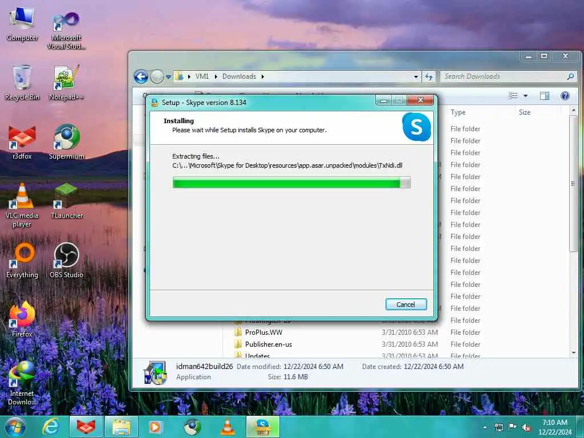584x438 pixels.
Task: Open the Windows Start menu orb
Action: pyautogui.click(x=15, y=427)
